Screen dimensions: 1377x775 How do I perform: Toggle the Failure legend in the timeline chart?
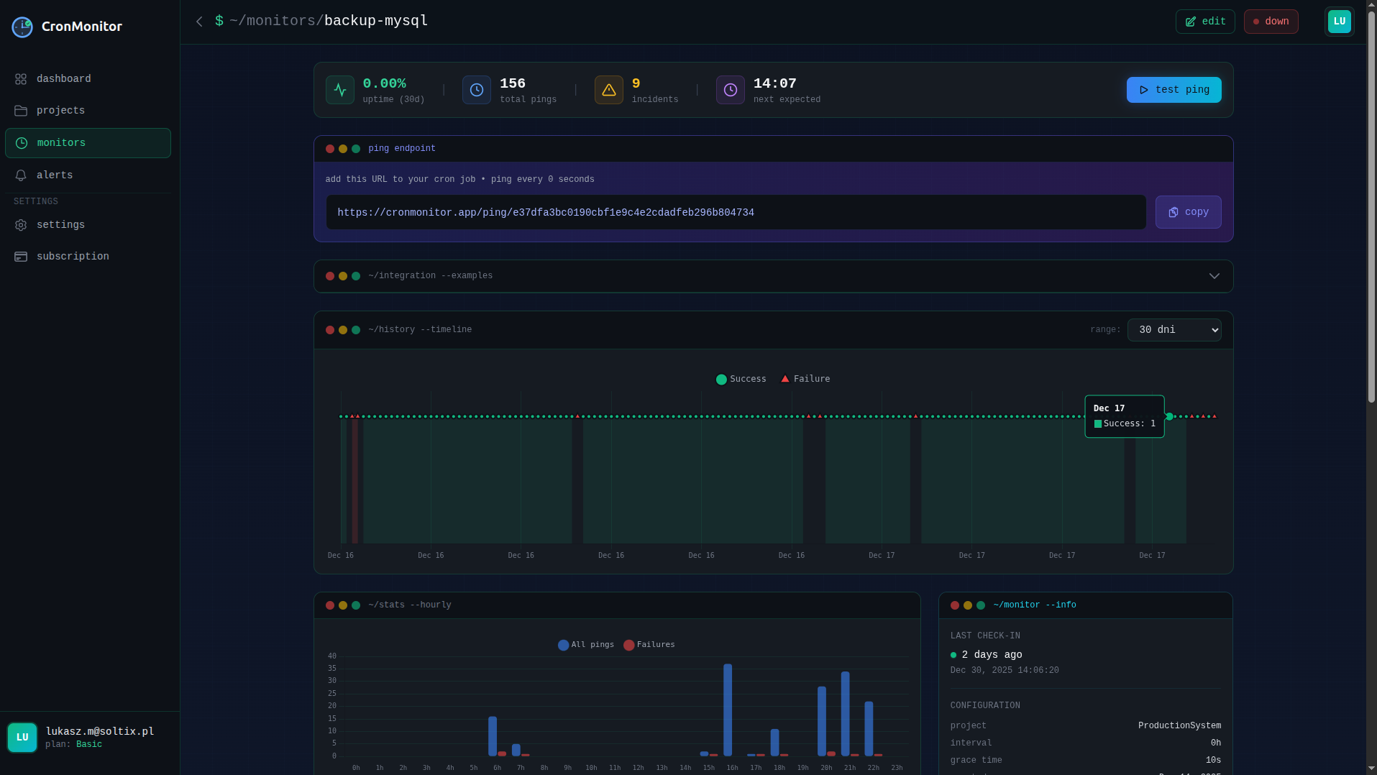[x=804, y=379]
